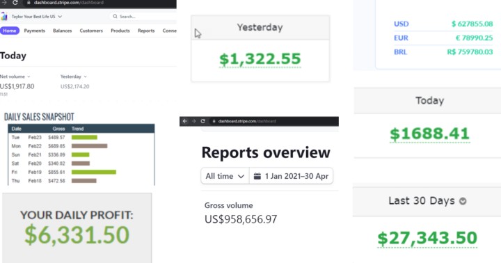
Task: Select the Home tab
Action: coord(10,31)
